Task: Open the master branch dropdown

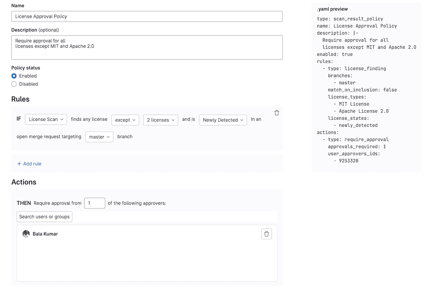Action: point(99,137)
